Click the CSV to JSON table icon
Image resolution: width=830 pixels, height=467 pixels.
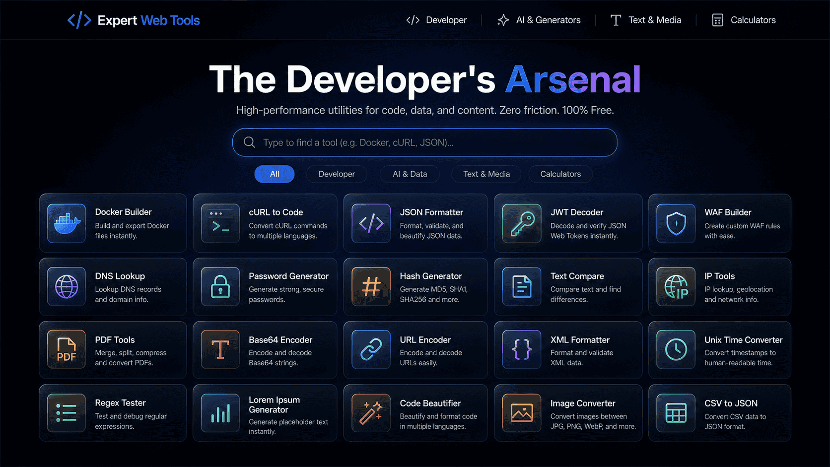click(x=676, y=413)
